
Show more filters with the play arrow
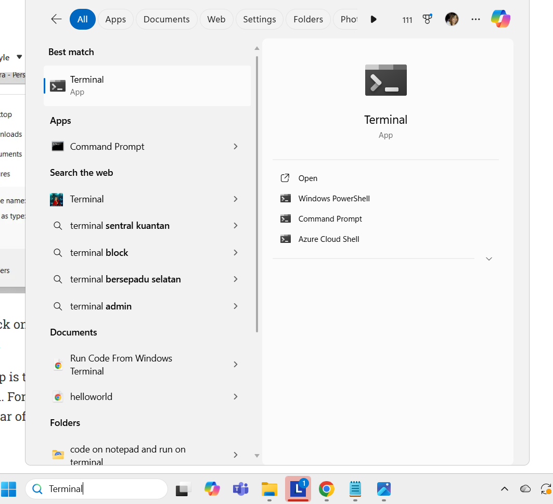click(374, 19)
